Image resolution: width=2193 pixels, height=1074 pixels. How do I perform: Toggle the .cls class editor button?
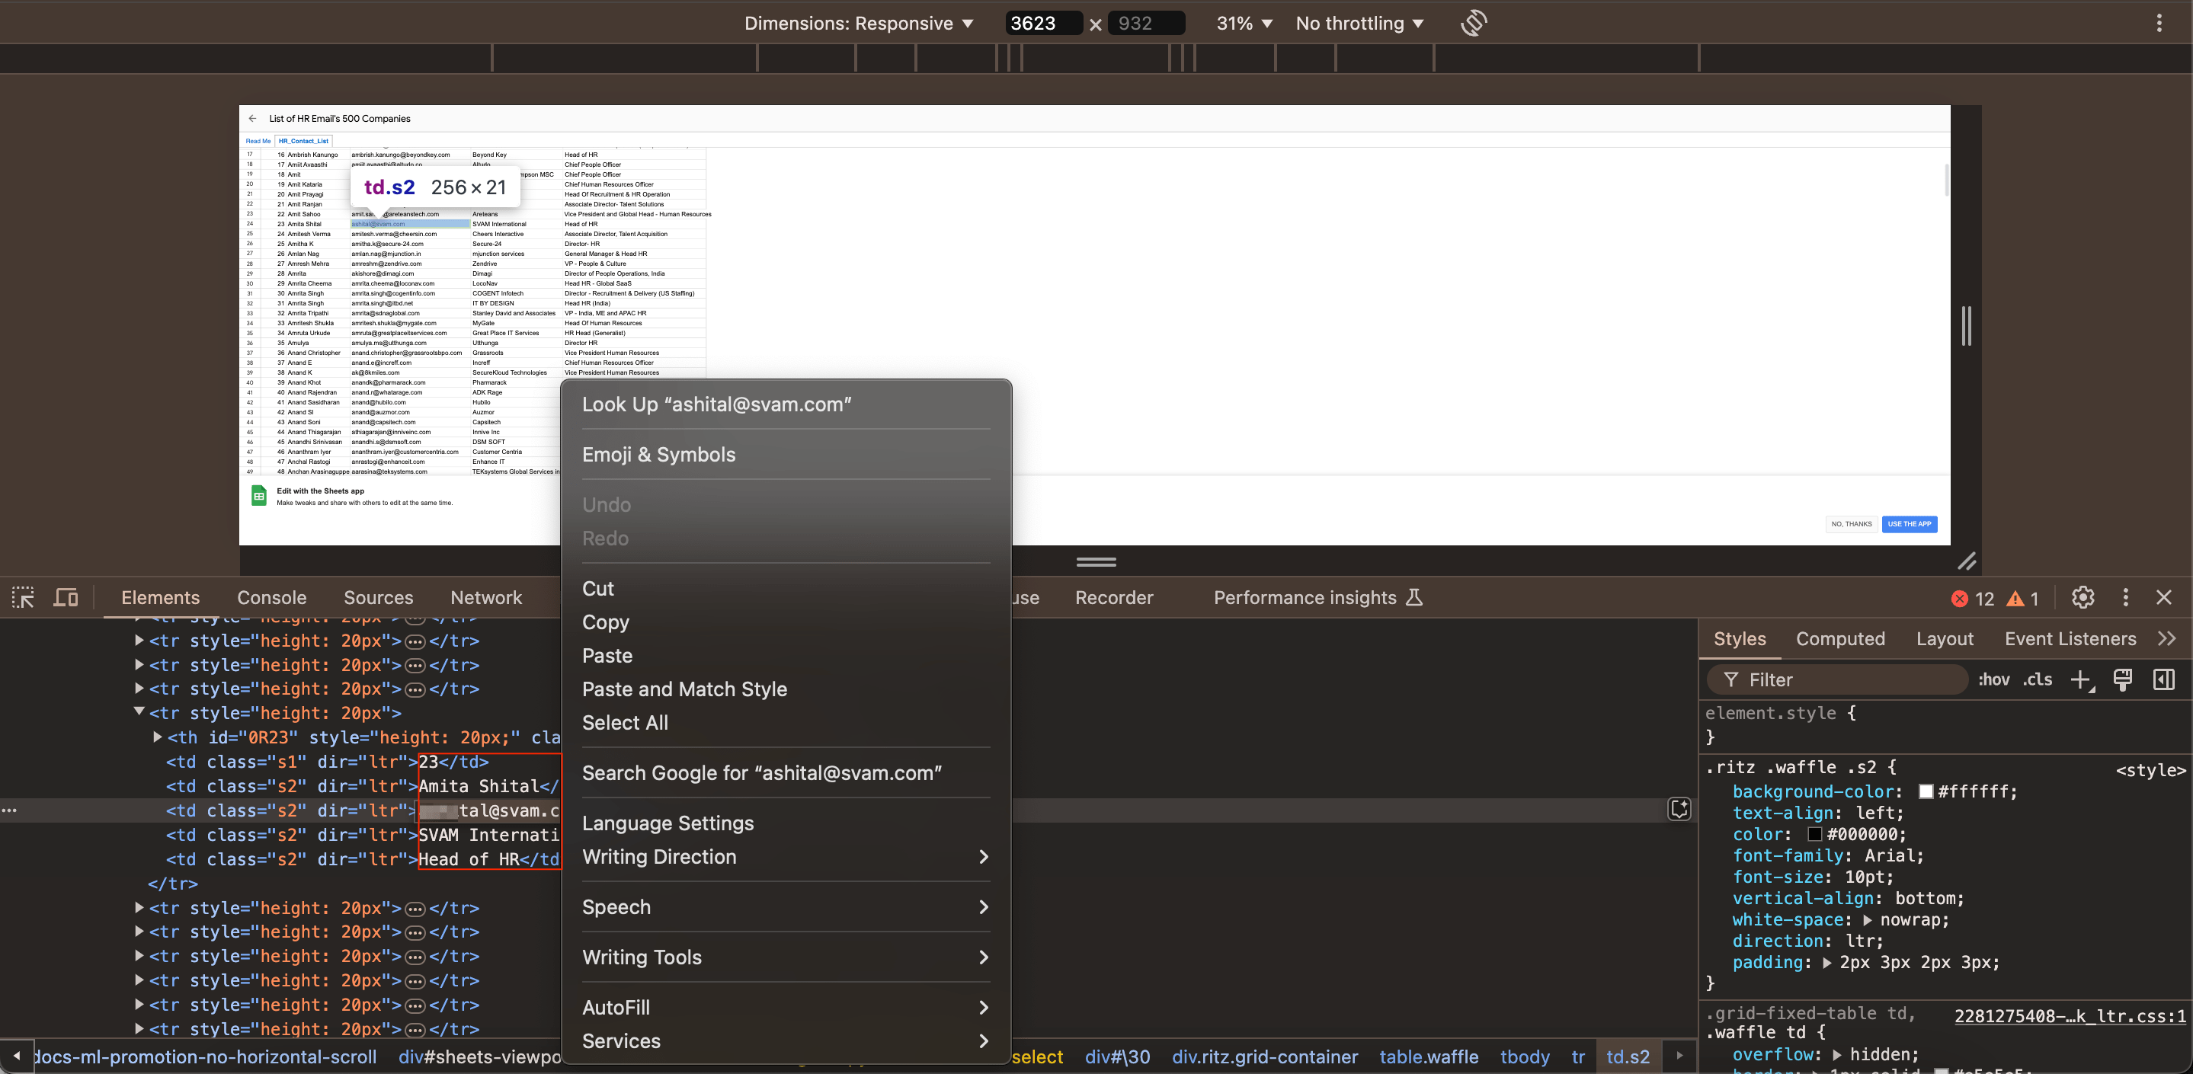2038,679
